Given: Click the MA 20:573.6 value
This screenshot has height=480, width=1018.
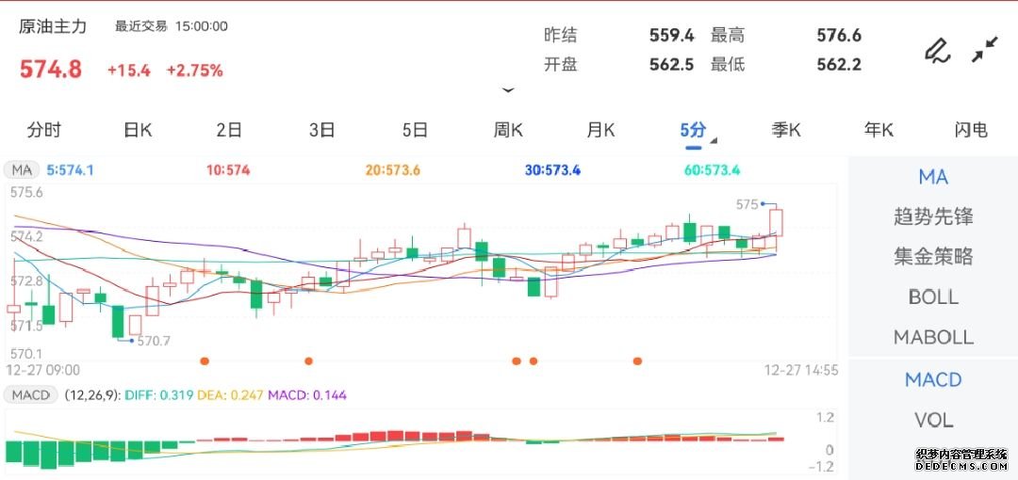Looking at the screenshot, I should click(393, 170).
